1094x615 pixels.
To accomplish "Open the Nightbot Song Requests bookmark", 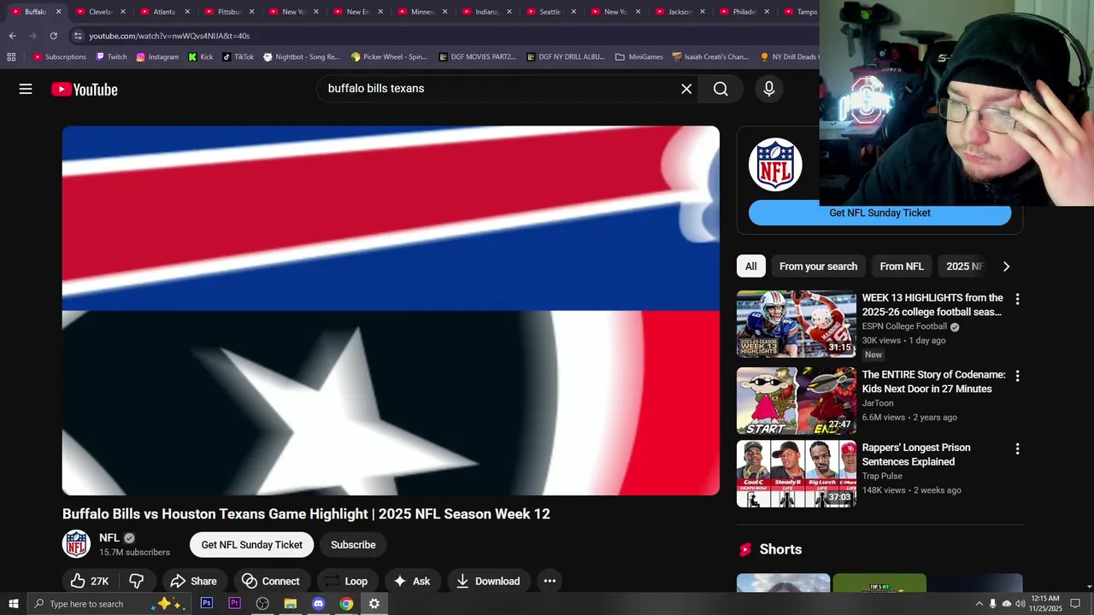I will coord(301,57).
